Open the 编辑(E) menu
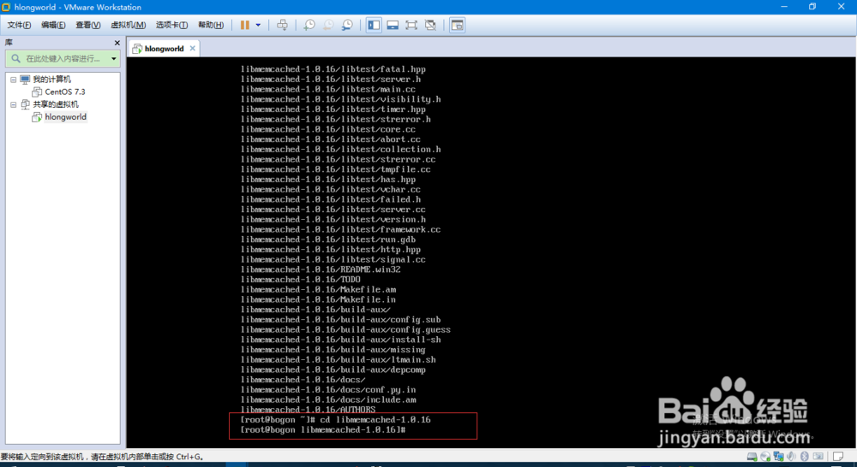The height and width of the screenshot is (467, 857). coord(53,25)
